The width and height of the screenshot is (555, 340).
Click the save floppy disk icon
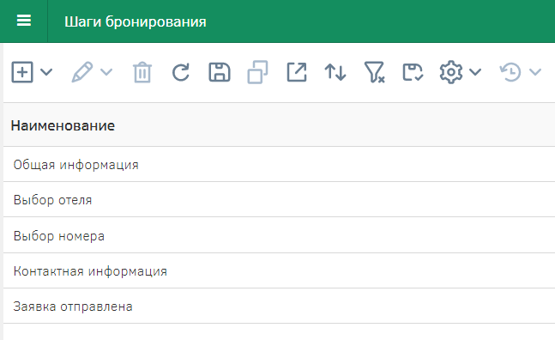[x=220, y=72]
